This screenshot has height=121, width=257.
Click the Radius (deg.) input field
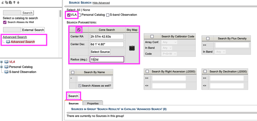(107, 59)
